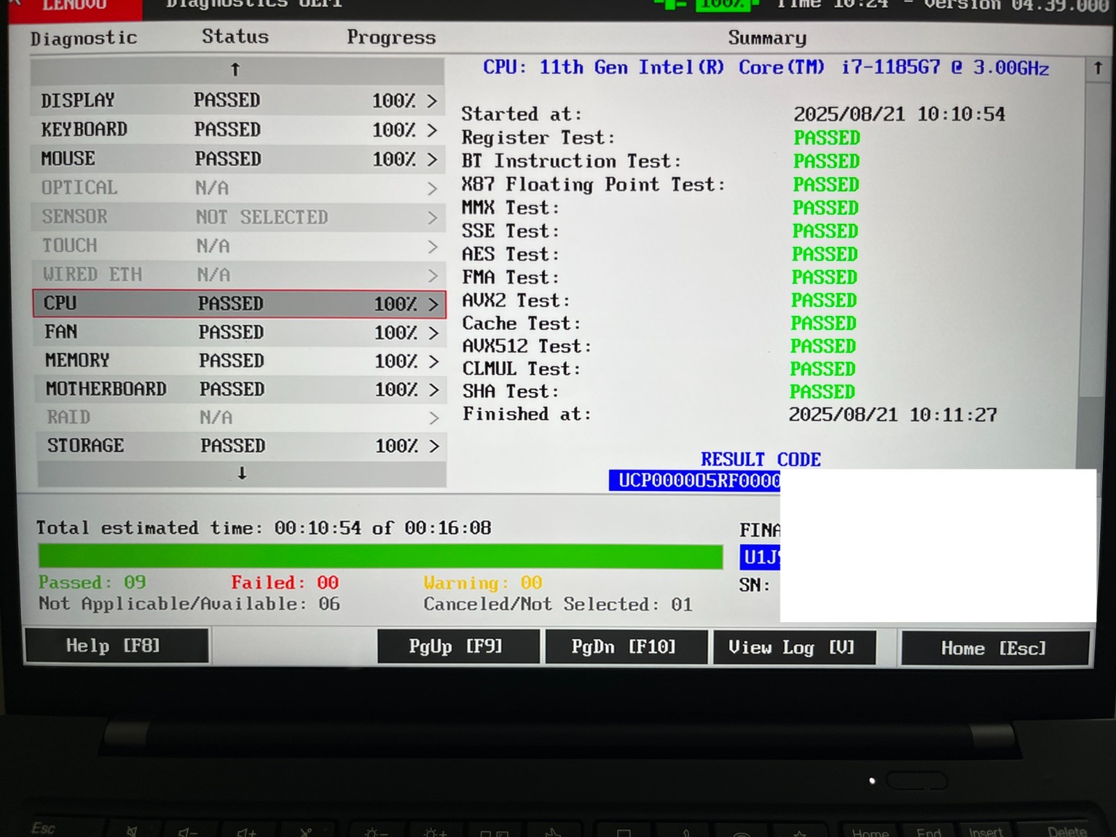Click the Cache Test label
The width and height of the screenshot is (1116, 837).
click(521, 324)
